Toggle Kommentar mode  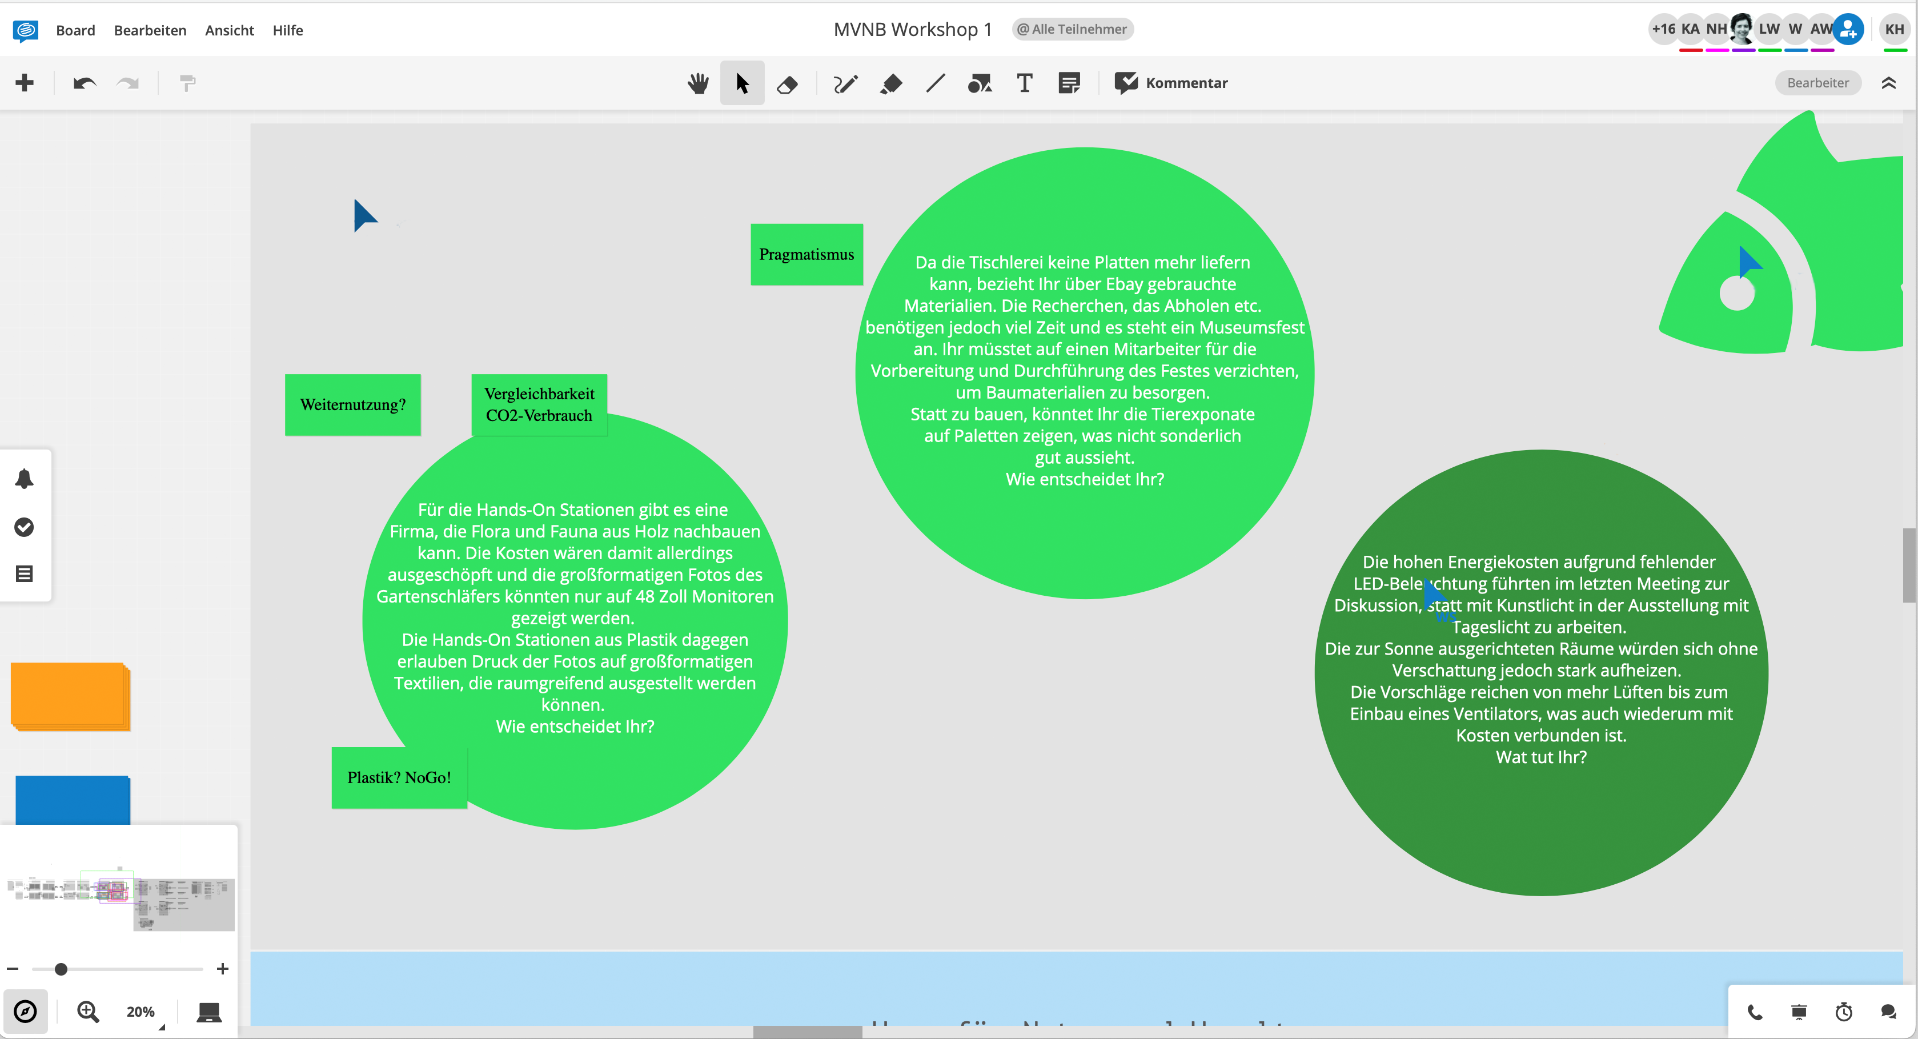tap(1171, 83)
